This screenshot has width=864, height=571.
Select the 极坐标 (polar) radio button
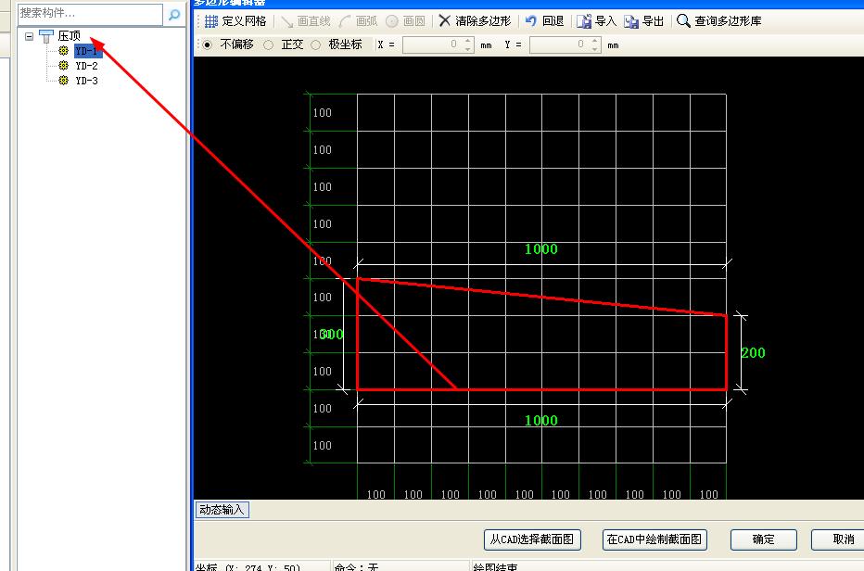tap(316, 44)
